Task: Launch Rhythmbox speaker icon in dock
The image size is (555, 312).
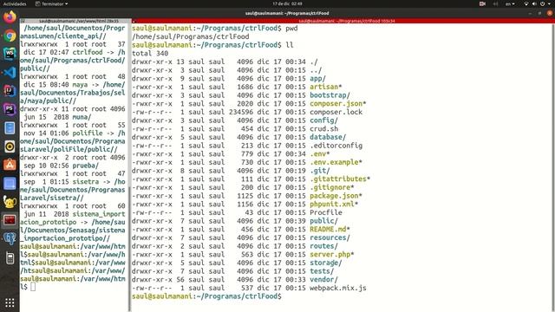Action: click(x=10, y=146)
